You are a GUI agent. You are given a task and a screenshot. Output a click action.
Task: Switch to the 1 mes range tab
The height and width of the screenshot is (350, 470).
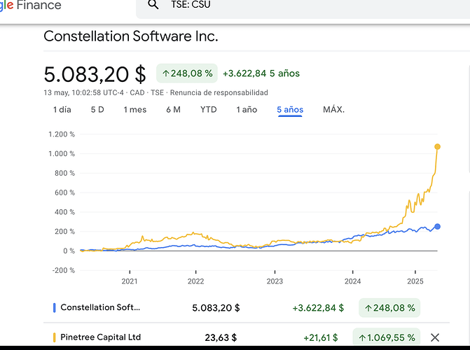coord(135,110)
